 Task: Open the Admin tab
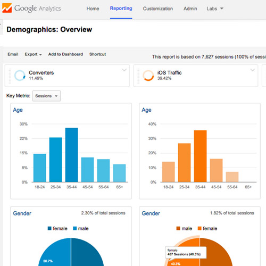[x=190, y=9]
